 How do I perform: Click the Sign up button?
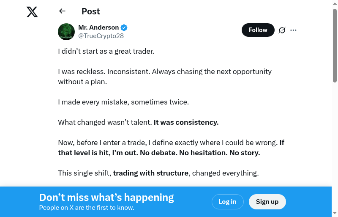[x=267, y=202]
